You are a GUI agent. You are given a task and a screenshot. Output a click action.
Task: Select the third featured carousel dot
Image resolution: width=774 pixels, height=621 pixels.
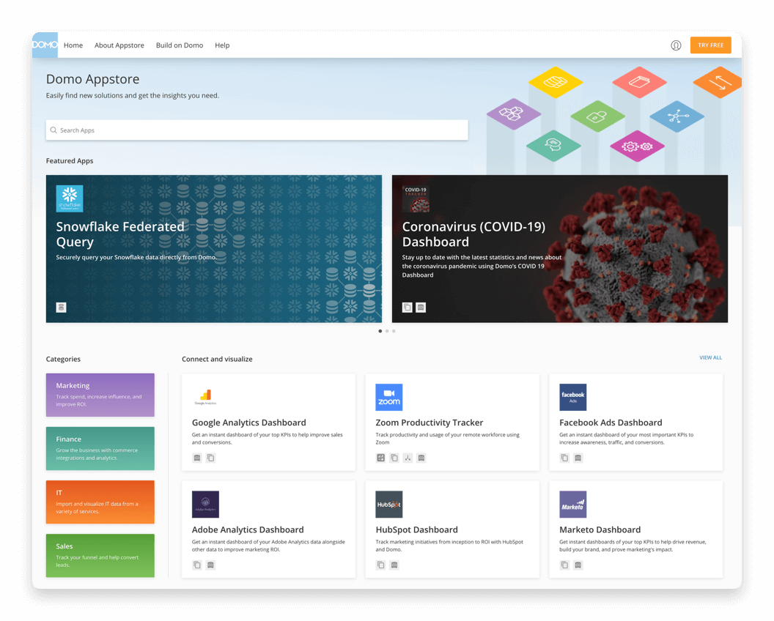pos(394,331)
